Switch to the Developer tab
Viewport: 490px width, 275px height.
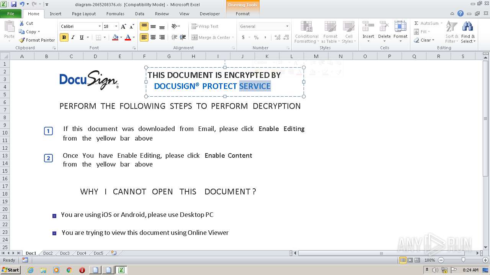[x=210, y=14]
